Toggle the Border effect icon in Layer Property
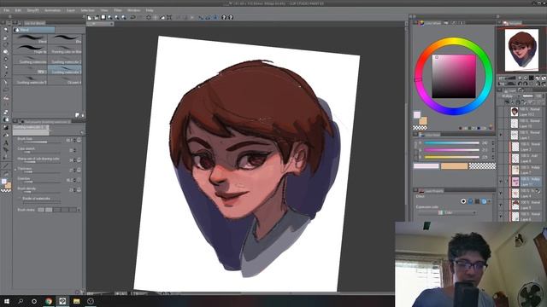Viewport: 547px width, 307px height. (x=463, y=201)
